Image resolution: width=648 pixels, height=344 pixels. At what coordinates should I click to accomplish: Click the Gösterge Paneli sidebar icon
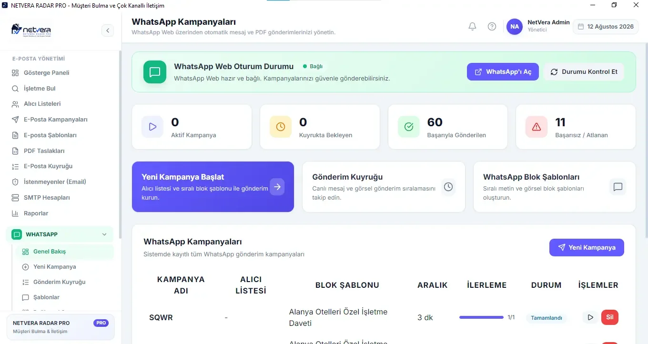[x=15, y=73]
